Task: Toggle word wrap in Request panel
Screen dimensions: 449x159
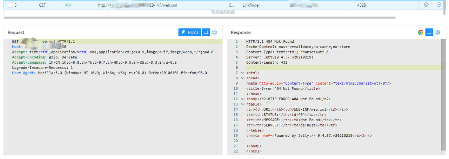Action: click(x=206, y=32)
